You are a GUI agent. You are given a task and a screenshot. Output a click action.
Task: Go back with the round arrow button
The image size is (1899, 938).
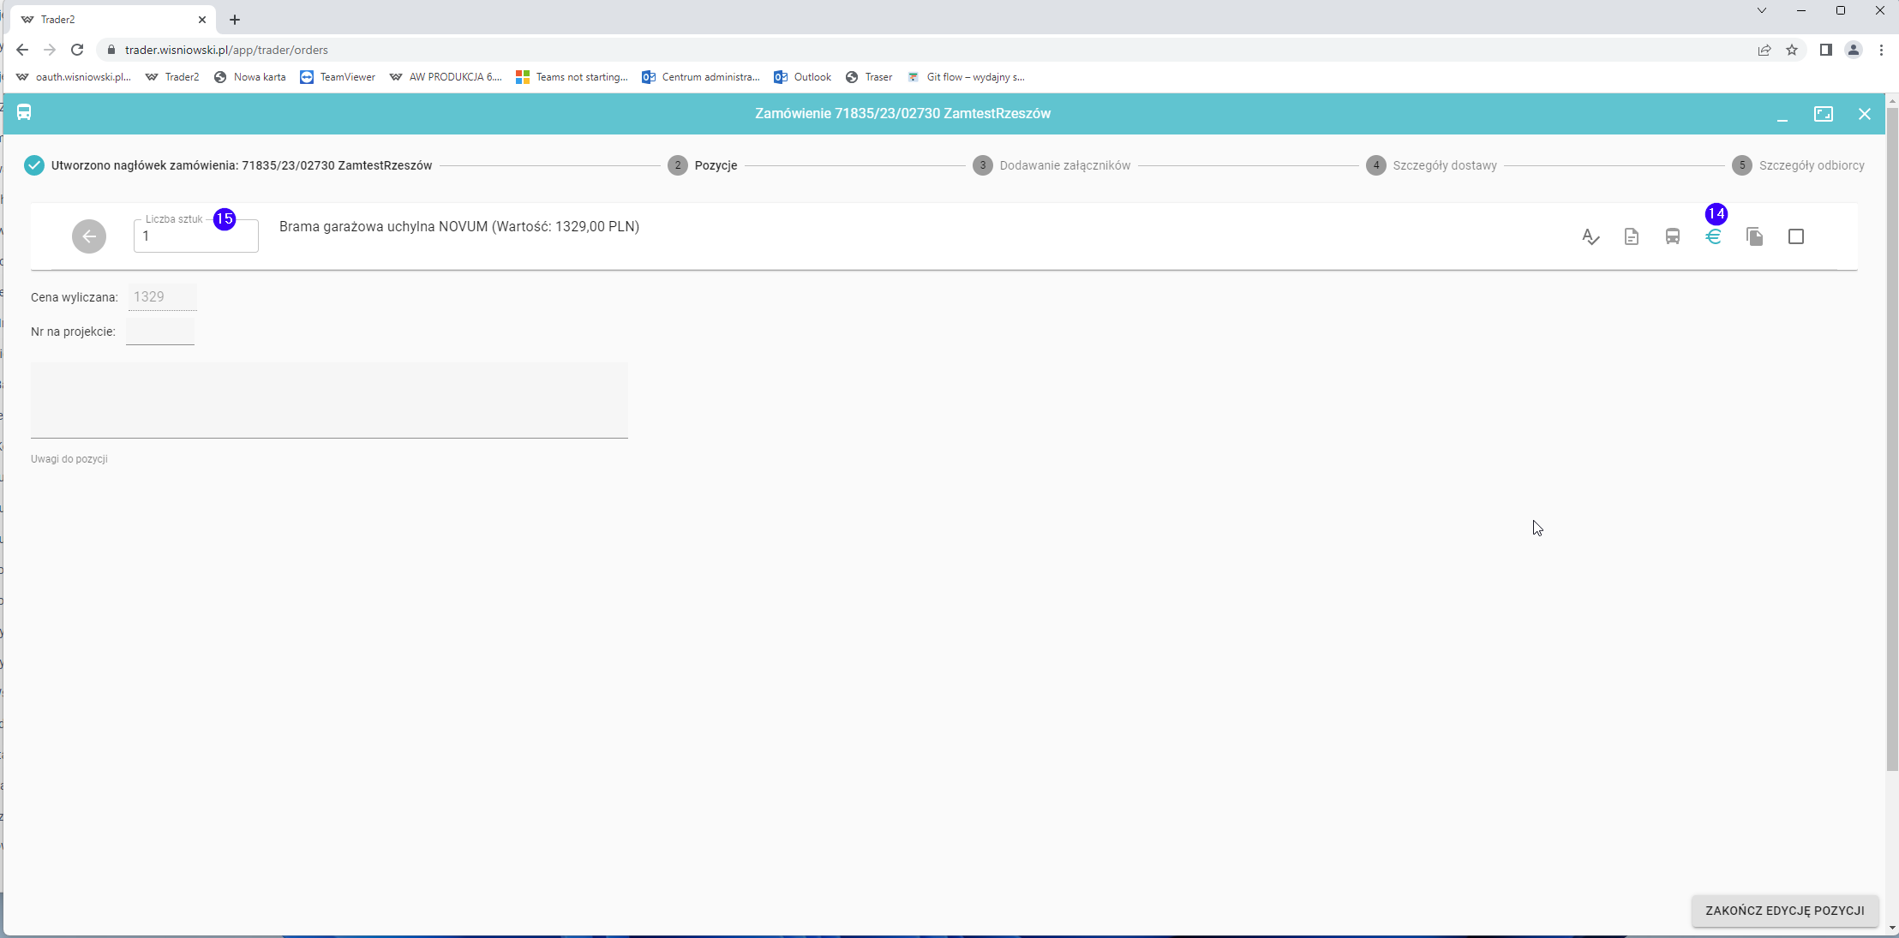click(89, 236)
